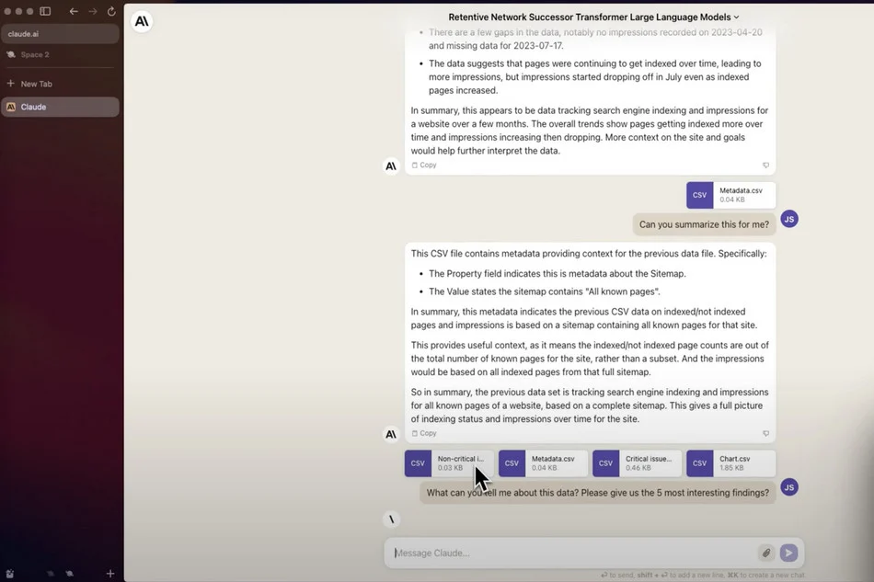Click JS avatar beside '5 most interesting findings'

[789, 487]
